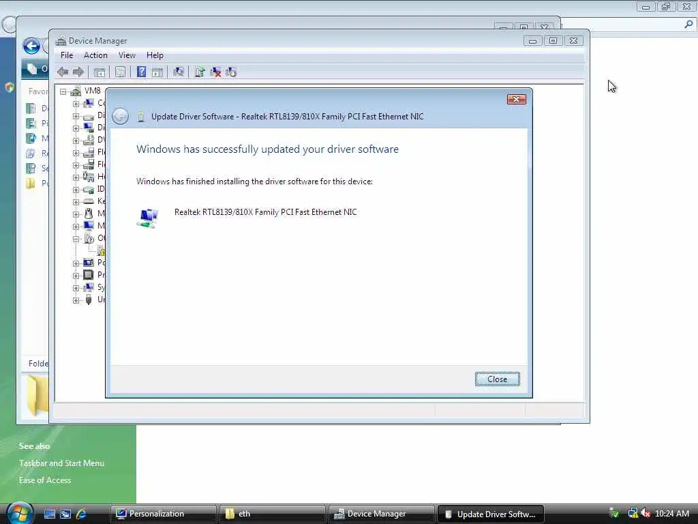The image size is (698, 524).
Task: Click the Show/Hide Action Pane toolbar icon
Action: click(x=157, y=72)
